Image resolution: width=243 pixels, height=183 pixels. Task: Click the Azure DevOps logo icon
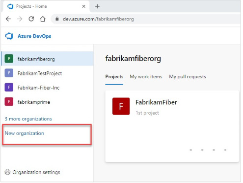[x=9, y=36]
